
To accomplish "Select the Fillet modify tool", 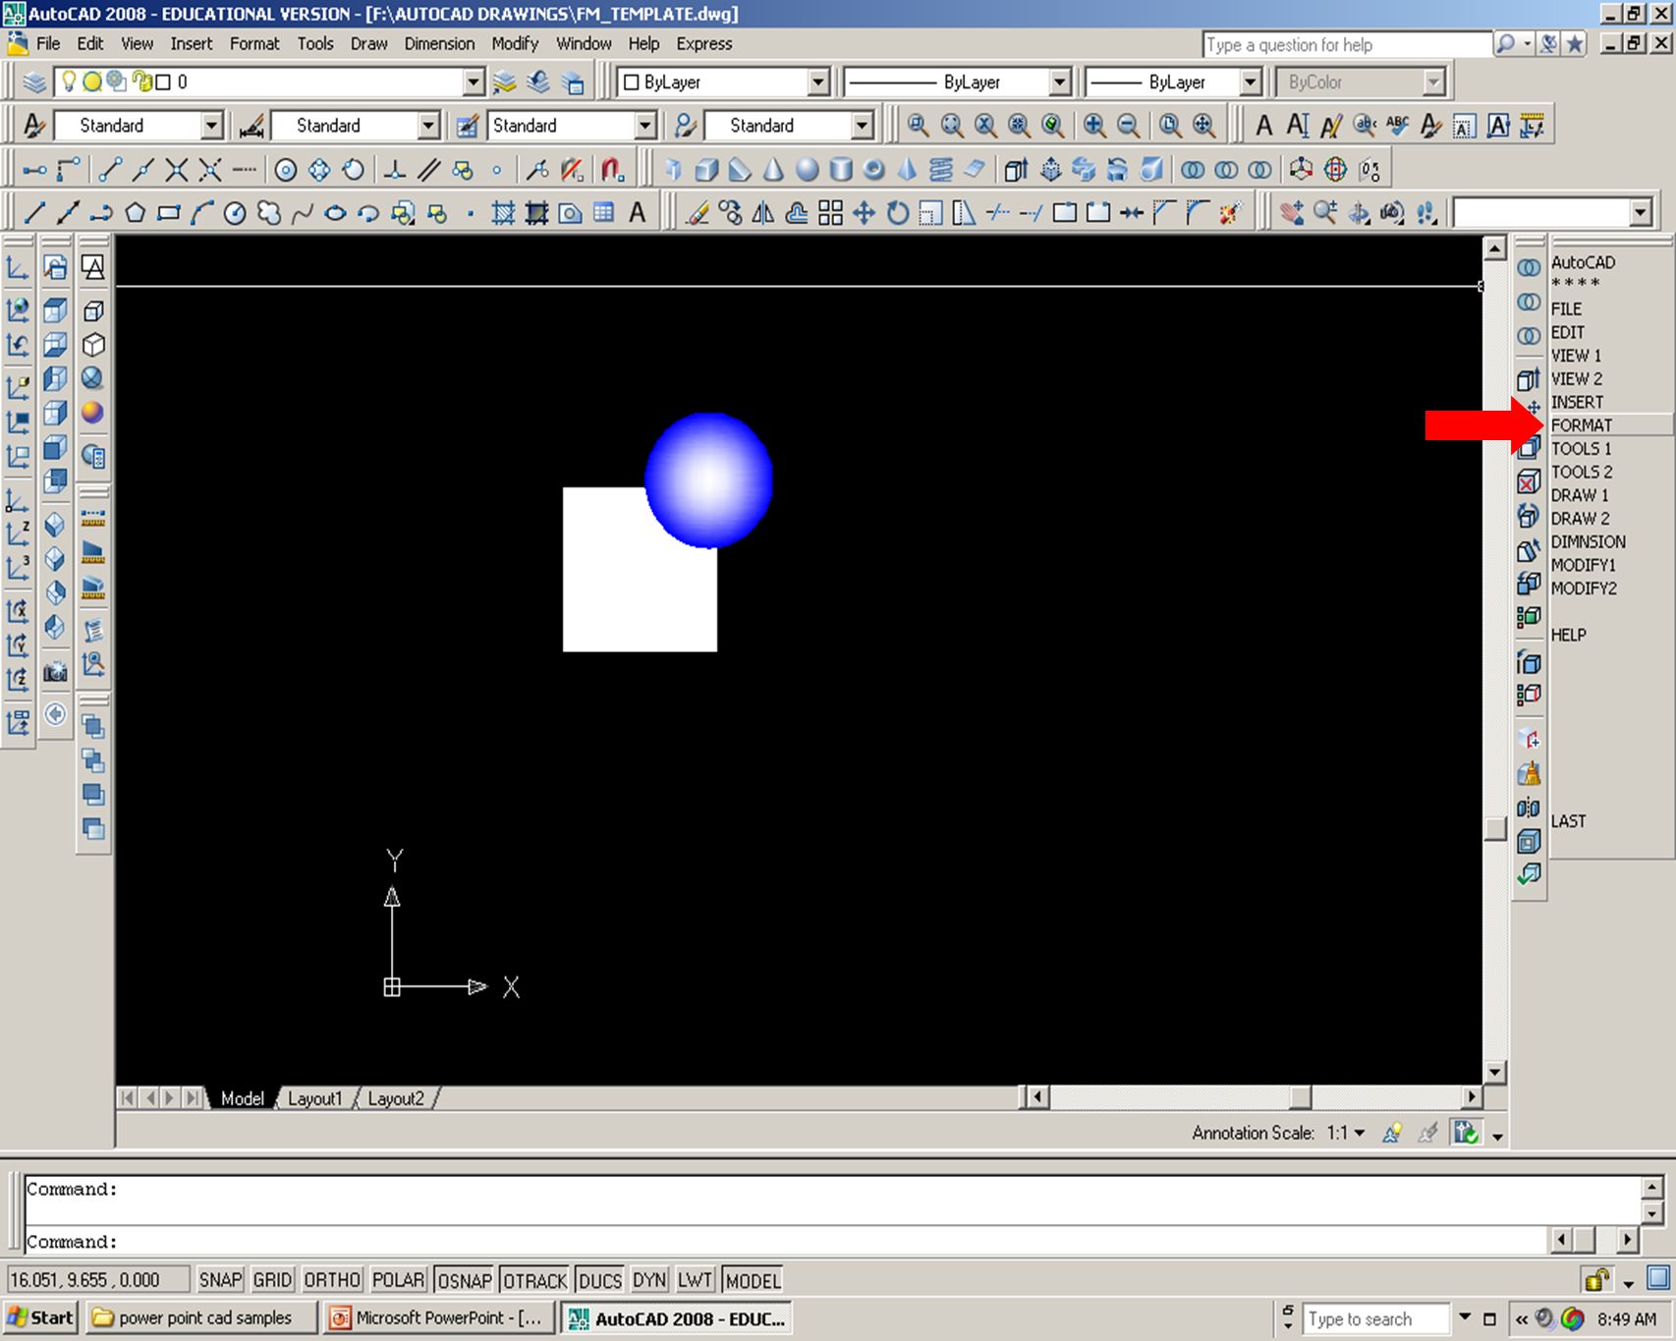I will (1198, 212).
